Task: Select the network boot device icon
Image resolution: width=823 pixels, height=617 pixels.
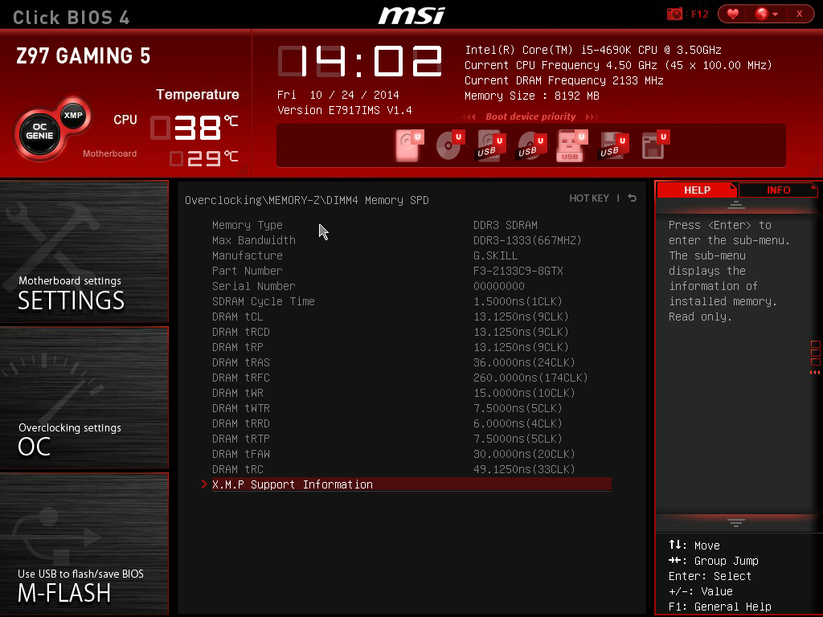Action: click(654, 145)
